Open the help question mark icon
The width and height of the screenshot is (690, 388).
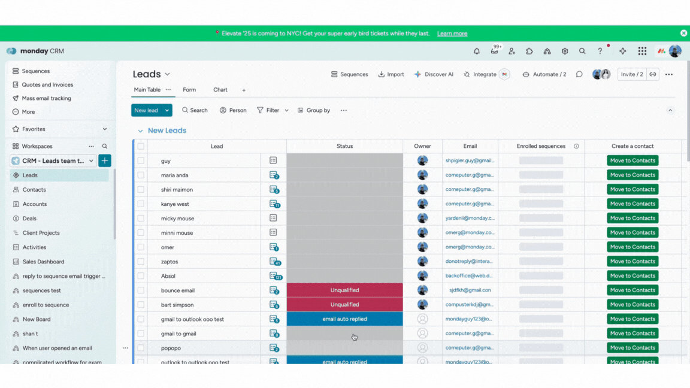pyautogui.click(x=600, y=51)
